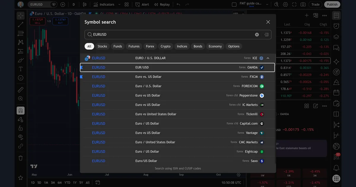
Task: Open the candlestick chart type menu
Action: pyautogui.click(x=85, y=4)
